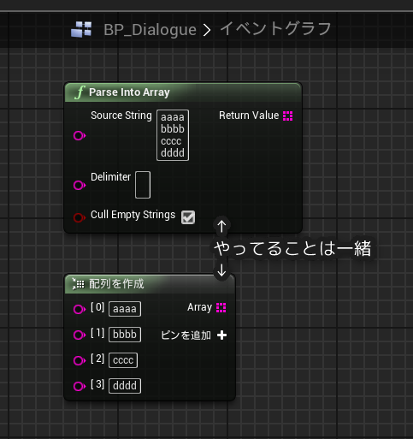Uncheck the Cull Empty Strings checkbox

tap(188, 217)
